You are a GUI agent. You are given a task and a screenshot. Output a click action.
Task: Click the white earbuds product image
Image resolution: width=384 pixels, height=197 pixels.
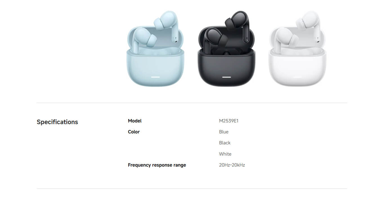click(298, 48)
